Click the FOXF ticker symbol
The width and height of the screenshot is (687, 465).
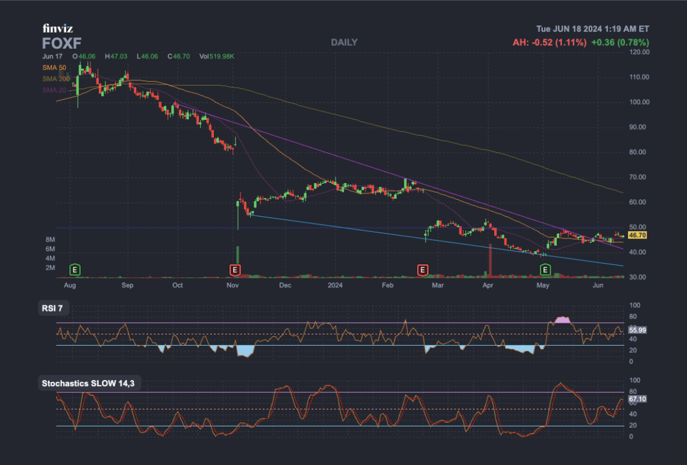(61, 43)
